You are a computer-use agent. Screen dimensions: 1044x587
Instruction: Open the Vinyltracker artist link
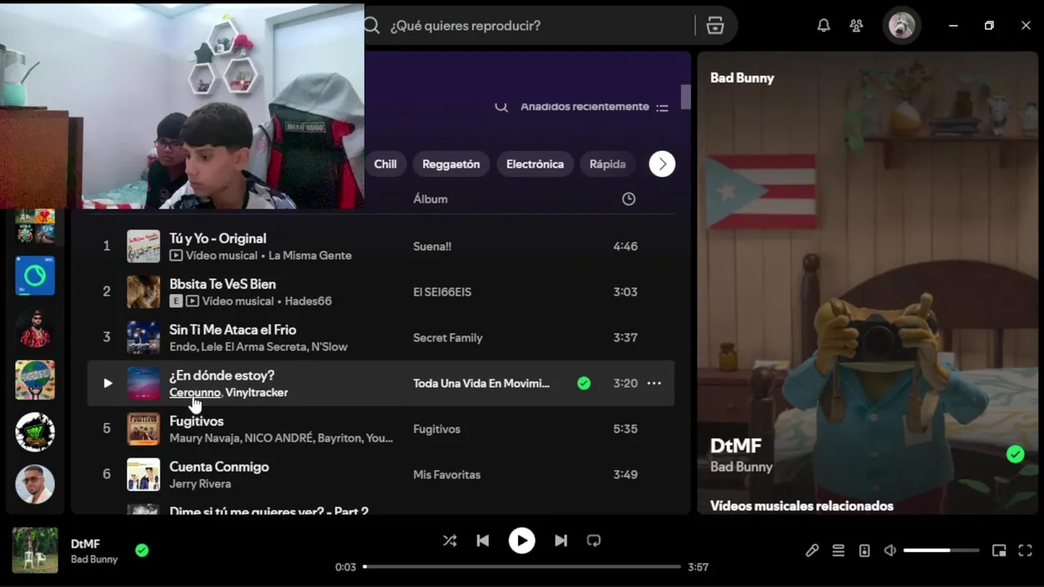tap(257, 392)
